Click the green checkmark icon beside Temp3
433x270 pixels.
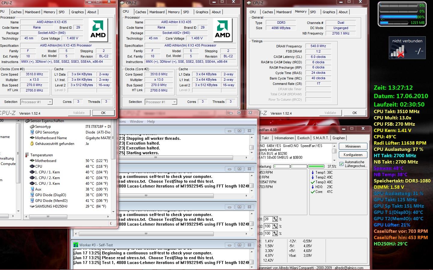(x=313, y=182)
